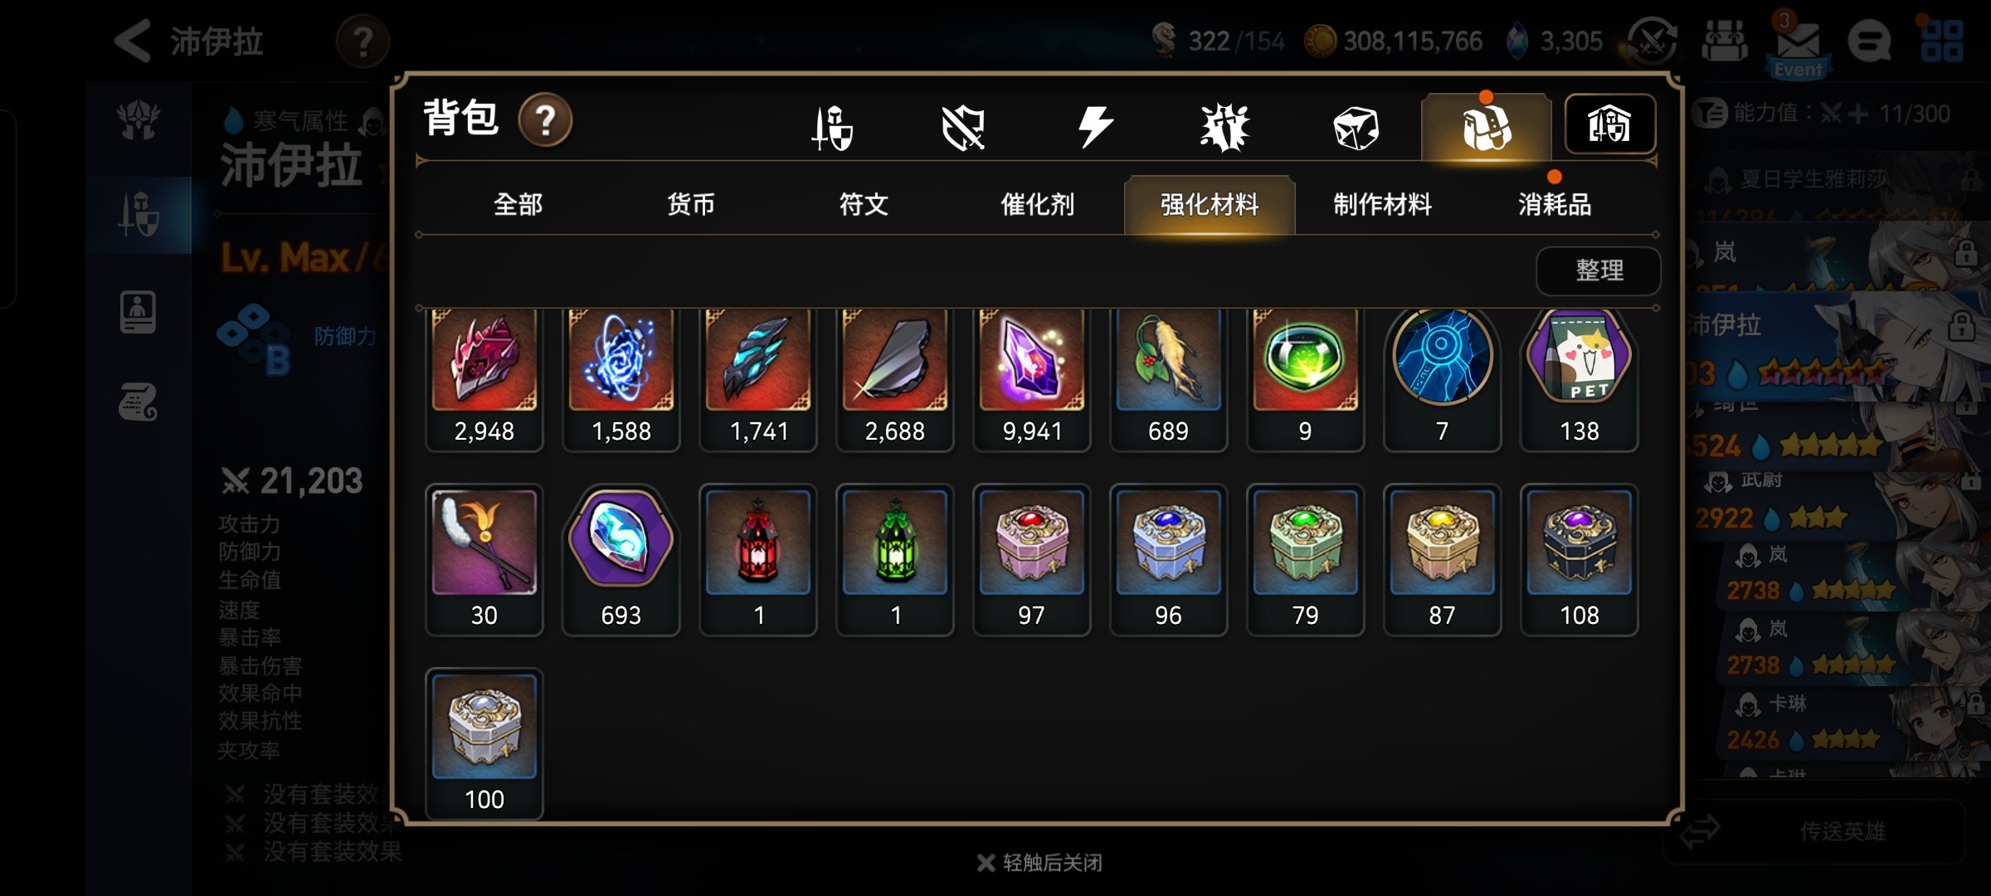
Task: Select the dice cube category icon
Action: [x=1356, y=128]
